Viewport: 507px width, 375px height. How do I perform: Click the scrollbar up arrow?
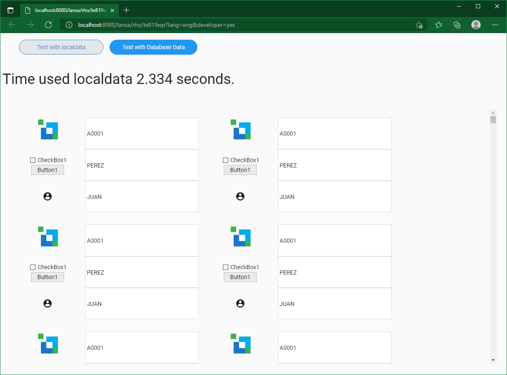493,113
